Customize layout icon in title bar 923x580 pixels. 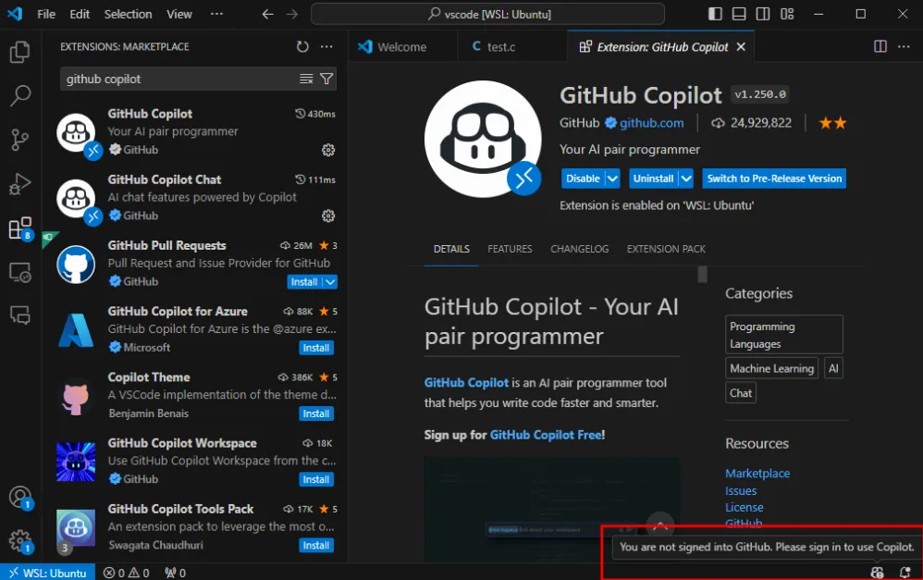[x=787, y=14]
